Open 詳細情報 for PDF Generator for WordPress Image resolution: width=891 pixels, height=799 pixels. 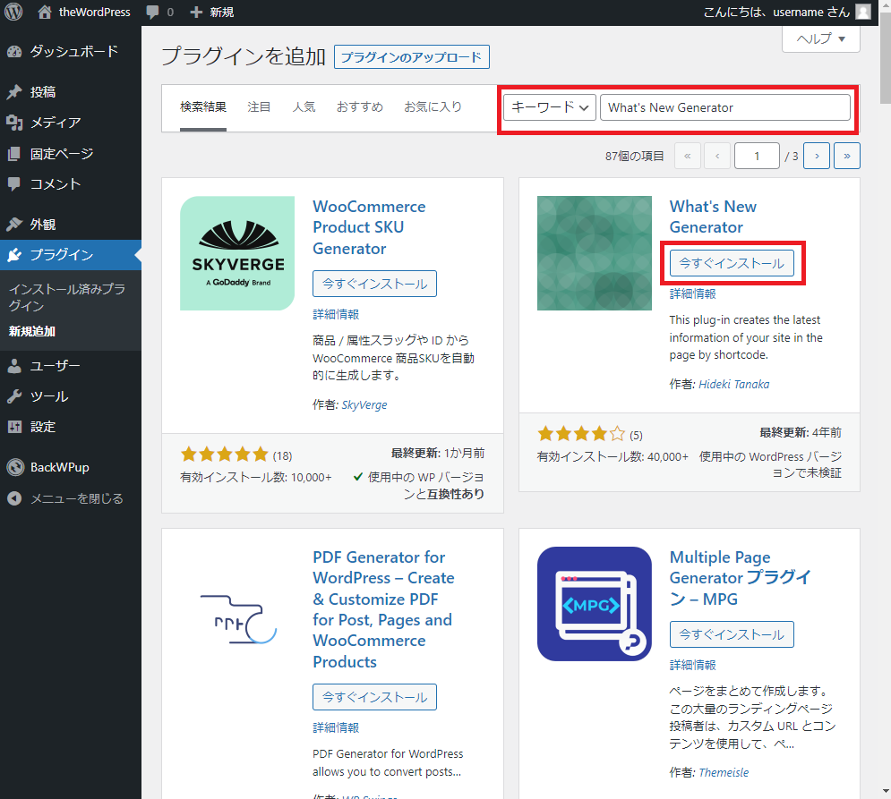pos(336,727)
